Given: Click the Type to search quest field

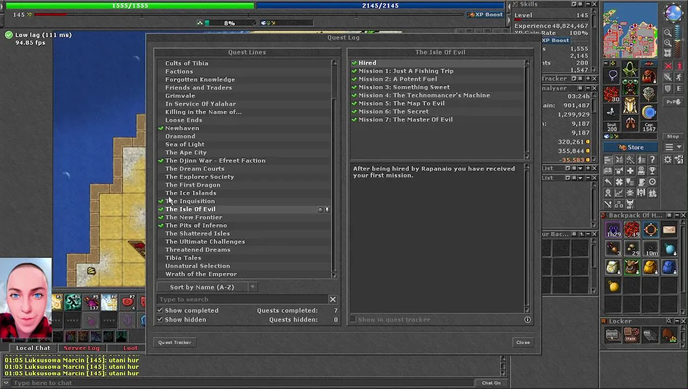Looking at the screenshot, I should point(243,299).
